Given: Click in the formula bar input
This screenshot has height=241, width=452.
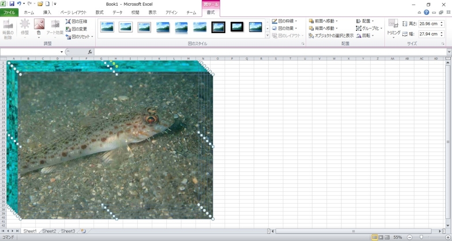Looking at the screenshot, I should tap(271, 52).
